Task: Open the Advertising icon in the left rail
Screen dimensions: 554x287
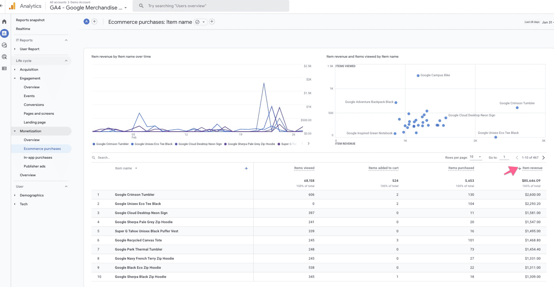Action: point(4,57)
